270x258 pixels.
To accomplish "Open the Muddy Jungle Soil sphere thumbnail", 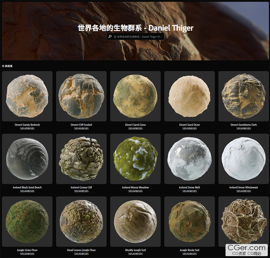I will pos(135,221).
